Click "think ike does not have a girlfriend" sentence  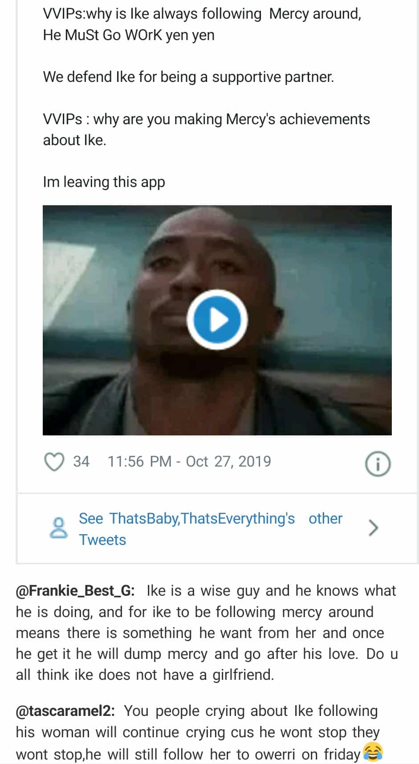(155, 675)
